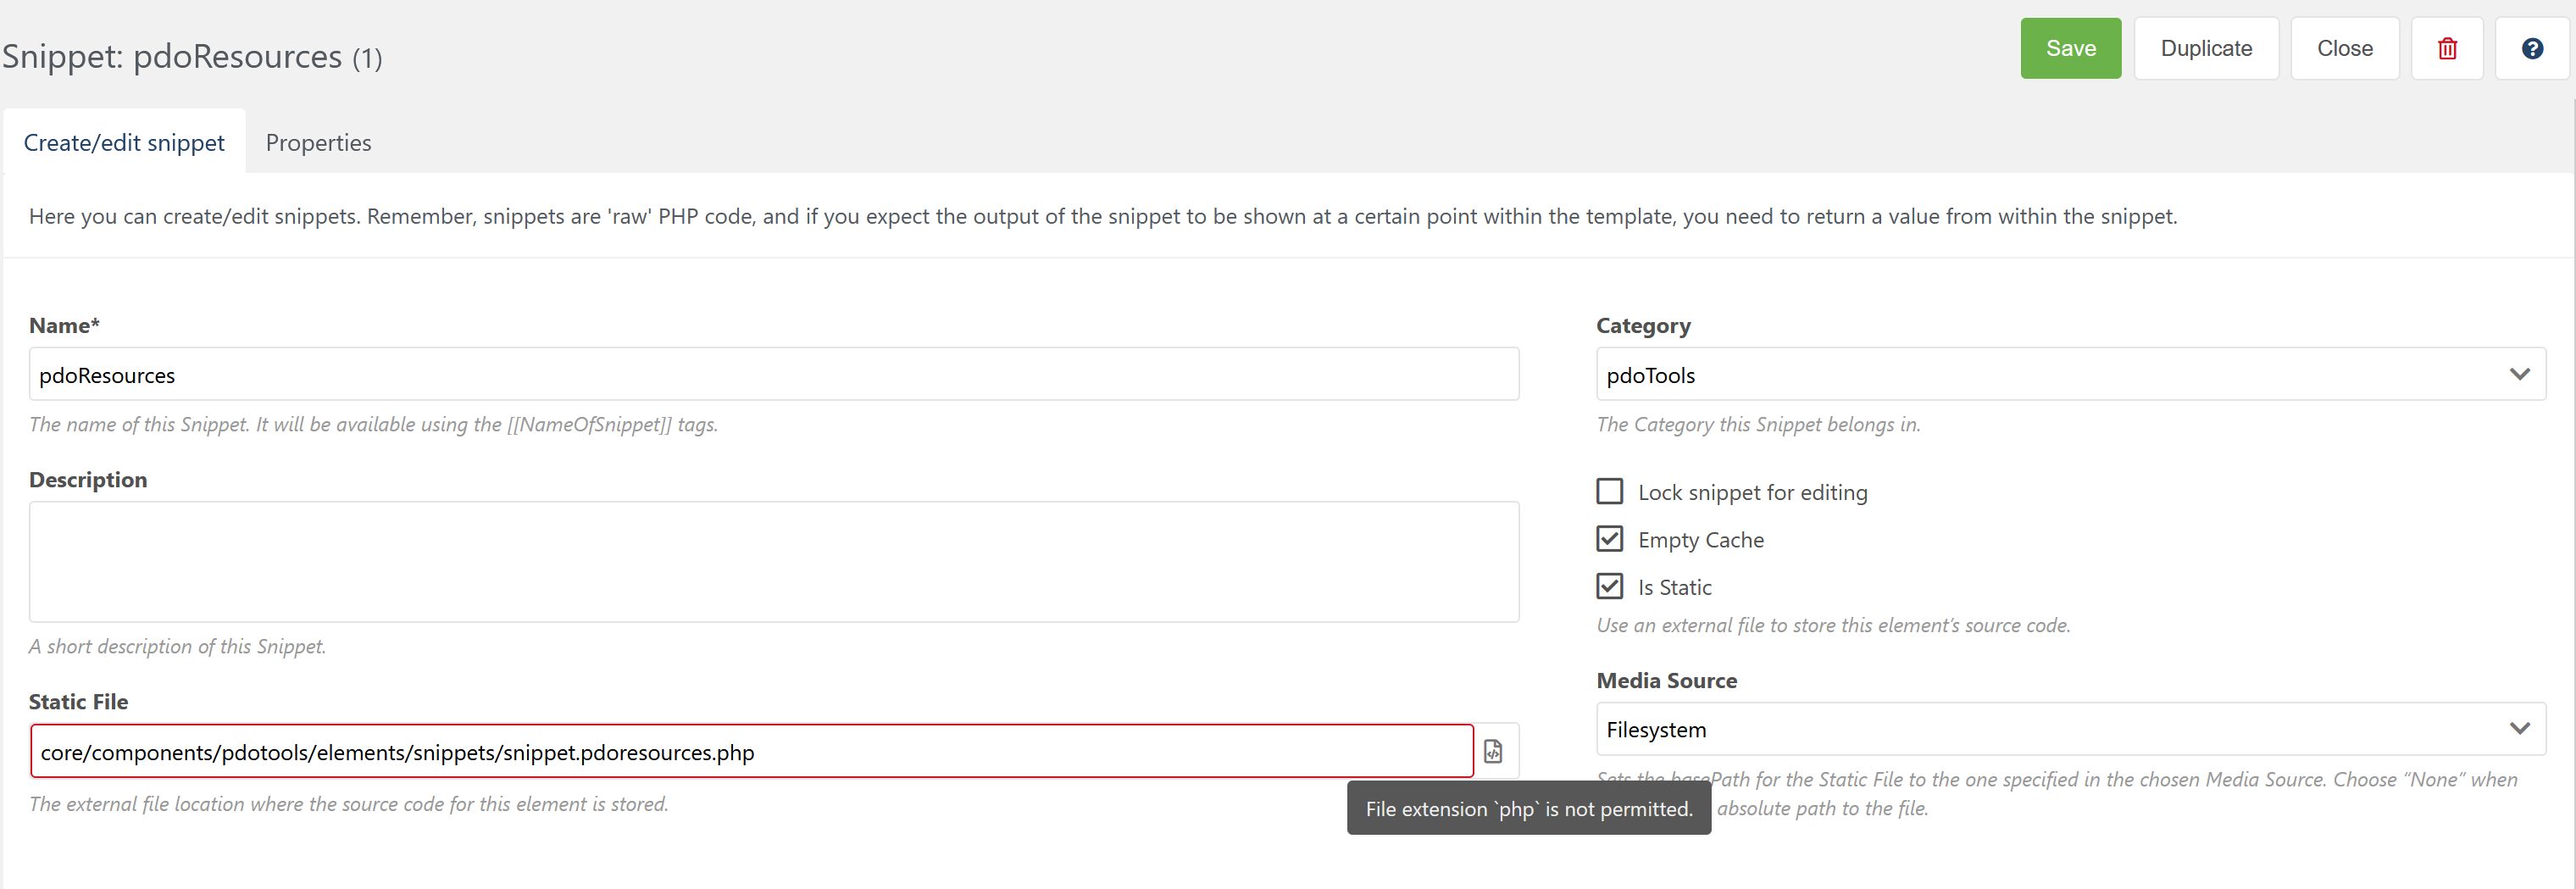The height and width of the screenshot is (889, 2576).
Task: Click the Close button
Action: [2344, 48]
